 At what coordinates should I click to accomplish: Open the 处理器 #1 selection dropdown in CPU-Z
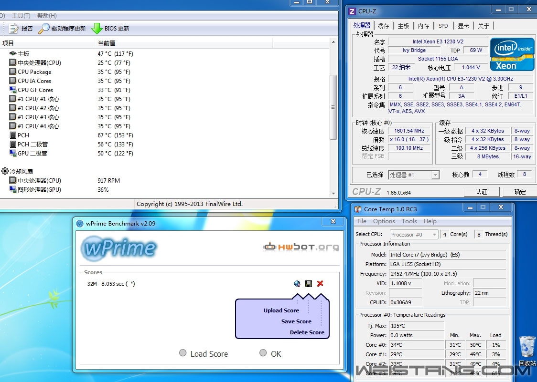click(x=413, y=175)
